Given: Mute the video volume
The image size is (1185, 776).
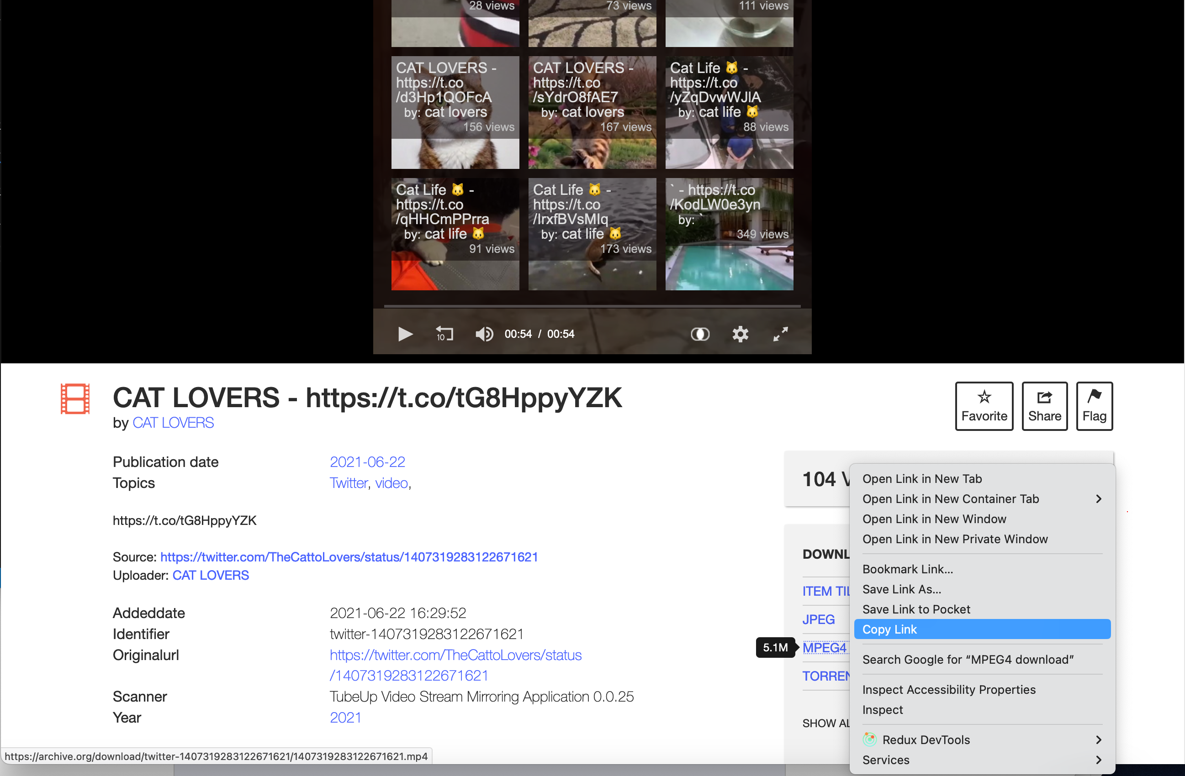Looking at the screenshot, I should coord(484,334).
